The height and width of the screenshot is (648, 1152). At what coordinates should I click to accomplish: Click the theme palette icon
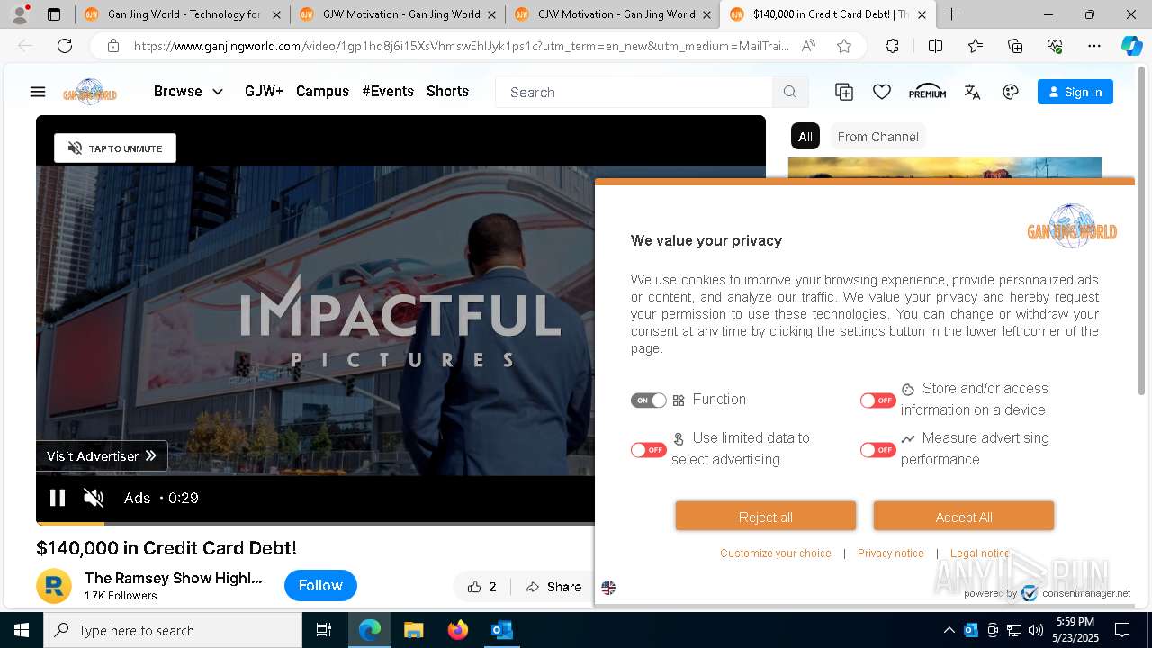[x=1011, y=92]
